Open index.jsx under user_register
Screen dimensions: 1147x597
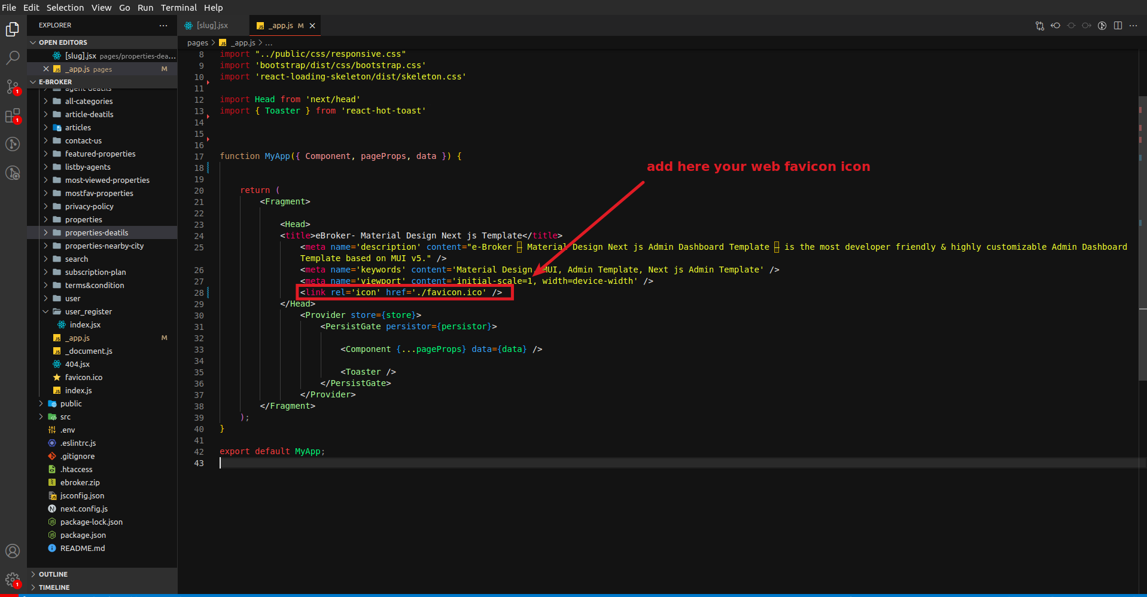(102, 324)
